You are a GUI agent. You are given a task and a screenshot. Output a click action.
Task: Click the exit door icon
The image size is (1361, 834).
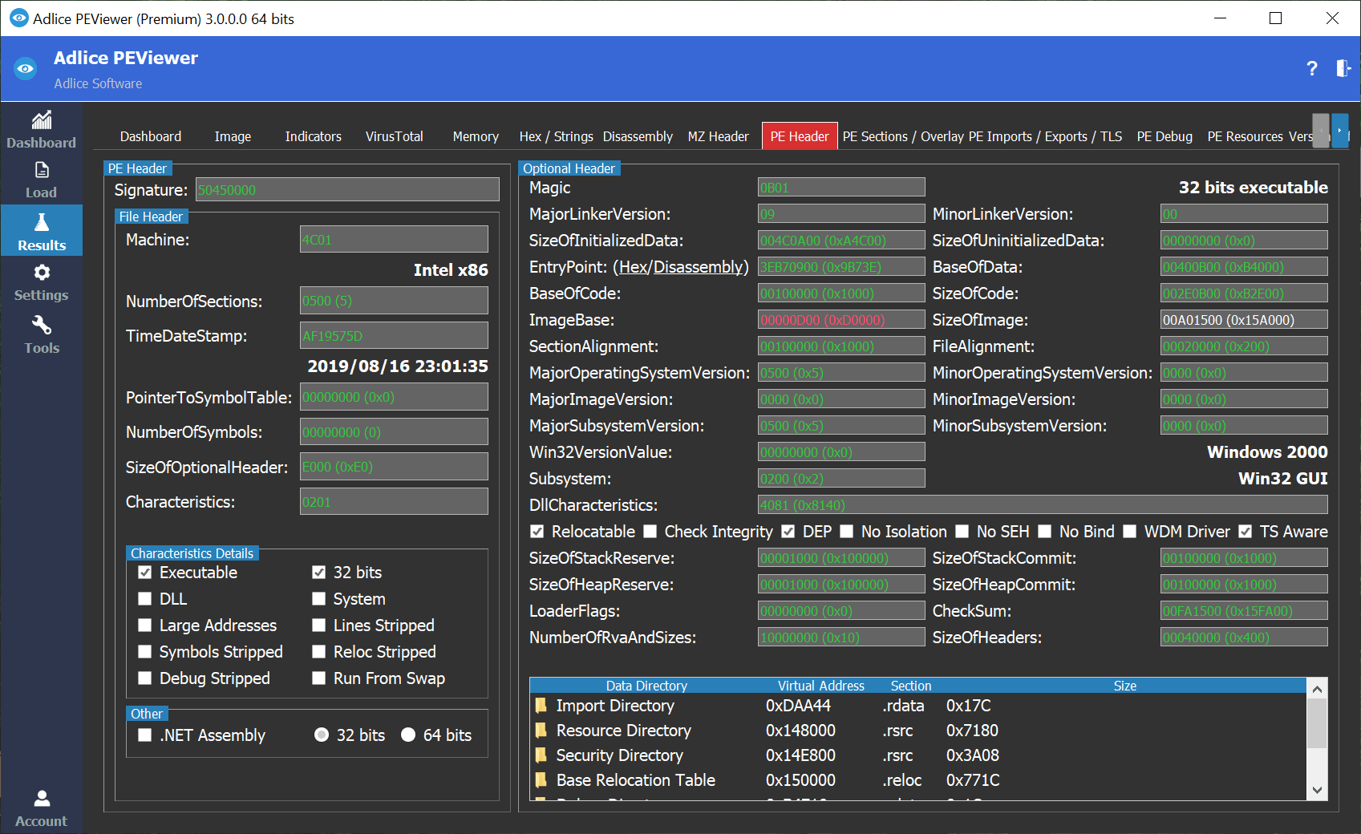tap(1343, 69)
